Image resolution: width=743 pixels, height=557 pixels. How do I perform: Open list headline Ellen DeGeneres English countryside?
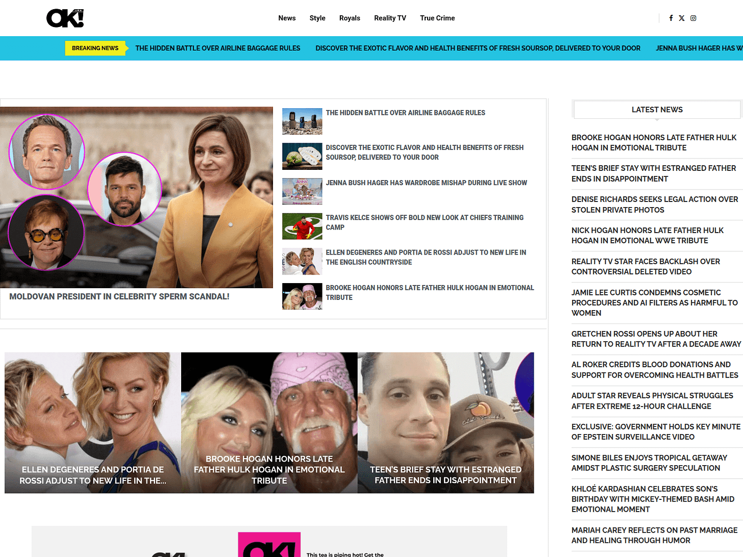(426, 257)
